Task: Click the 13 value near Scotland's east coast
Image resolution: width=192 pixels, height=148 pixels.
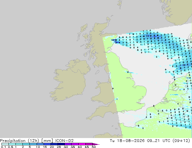Action: [112, 40]
